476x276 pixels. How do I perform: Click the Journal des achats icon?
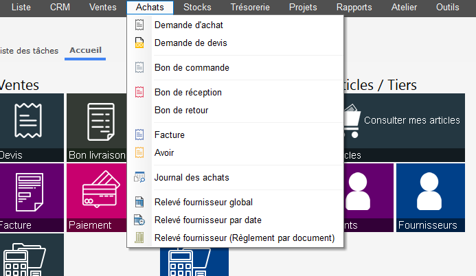139,178
